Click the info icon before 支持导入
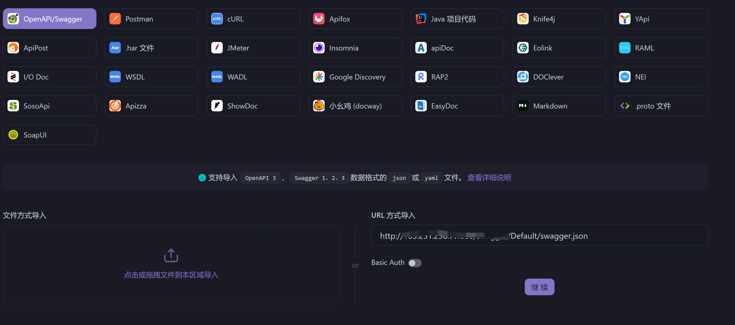The height and width of the screenshot is (325, 735). coord(202,178)
